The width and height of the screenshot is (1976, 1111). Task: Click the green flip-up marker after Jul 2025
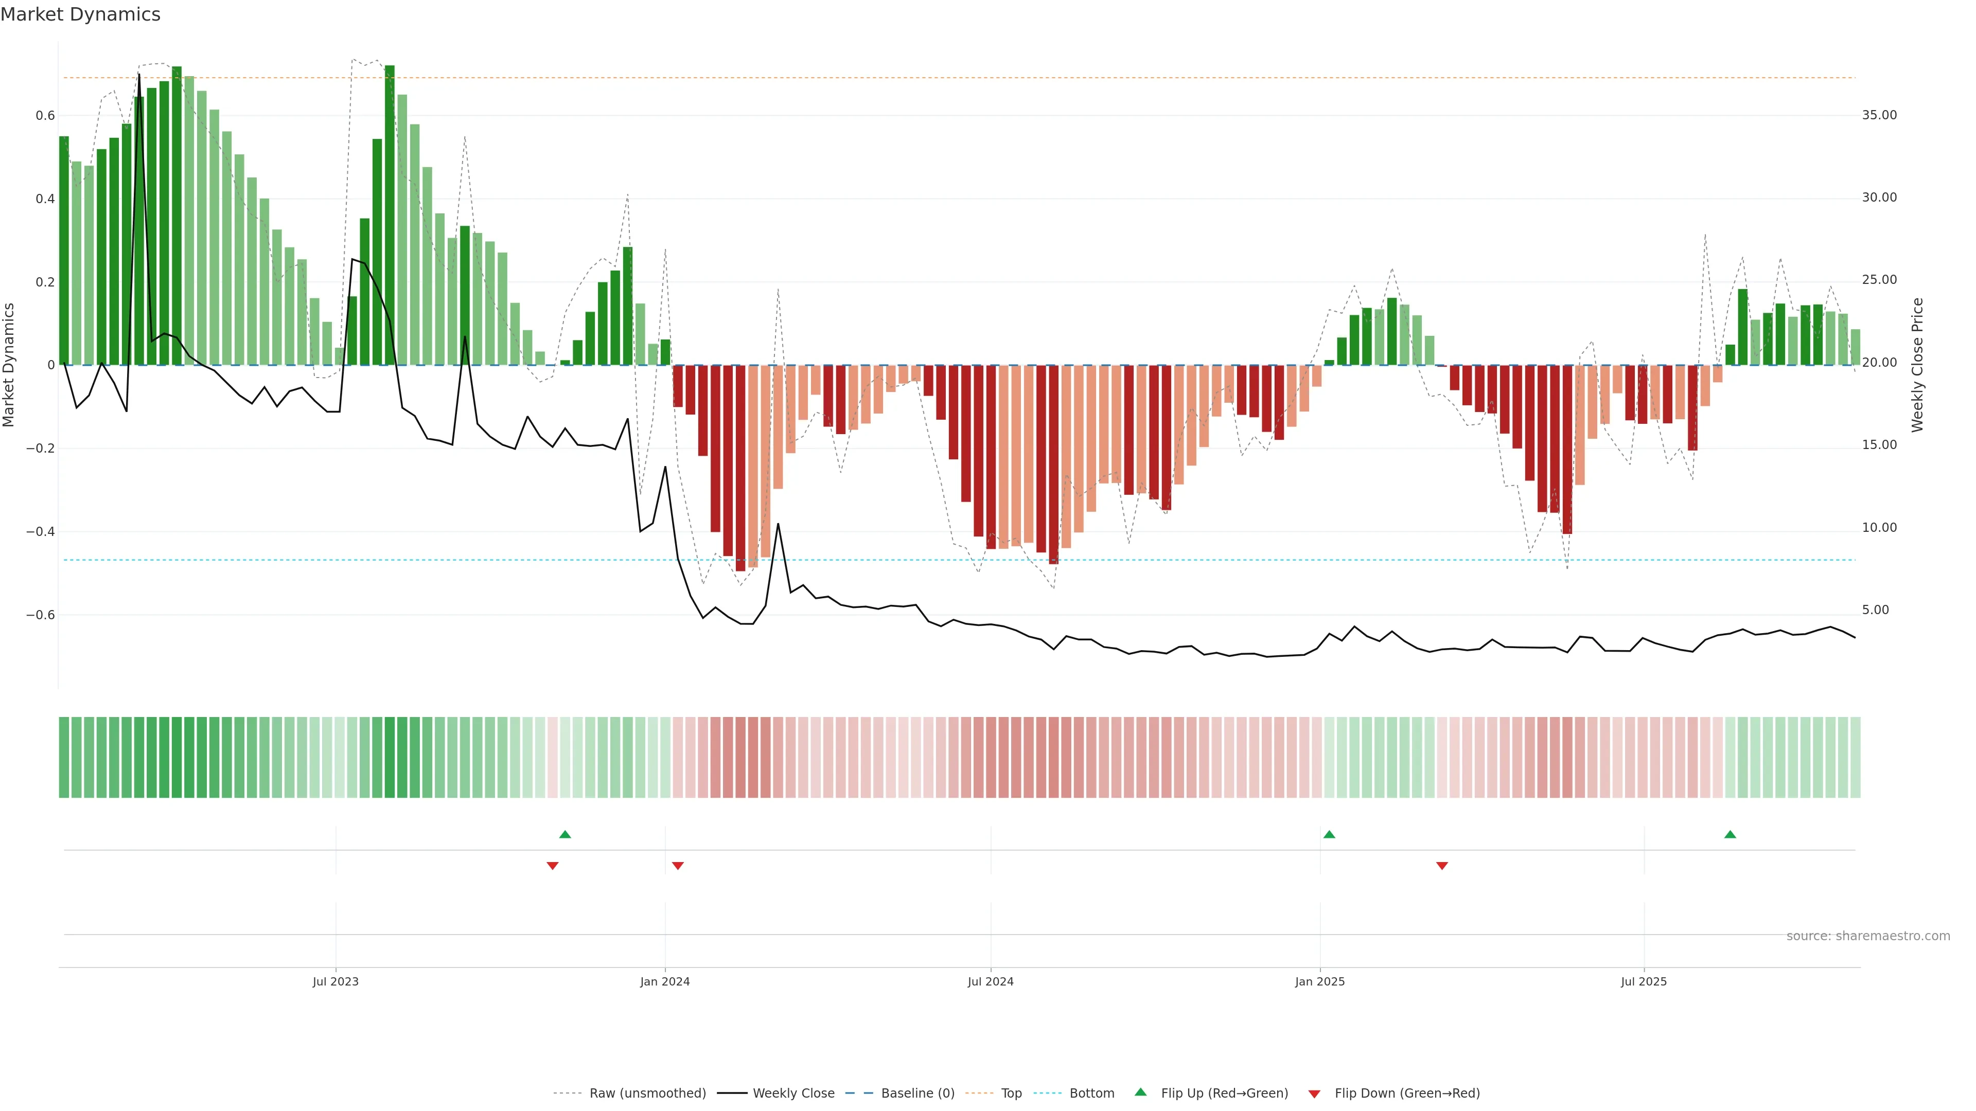point(1730,834)
